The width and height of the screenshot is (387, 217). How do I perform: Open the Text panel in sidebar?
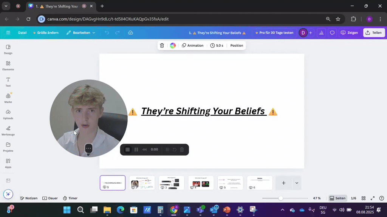(8, 81)
